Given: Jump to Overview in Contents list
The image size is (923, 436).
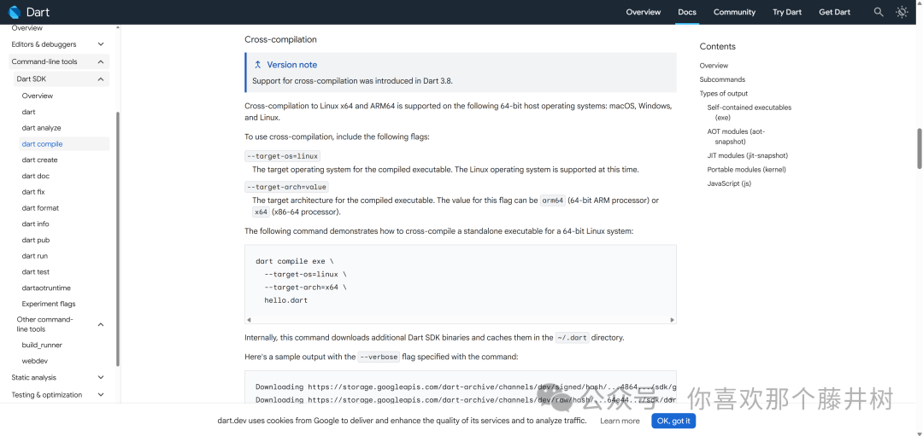Looking at the screenshot, I should [714, 65].
